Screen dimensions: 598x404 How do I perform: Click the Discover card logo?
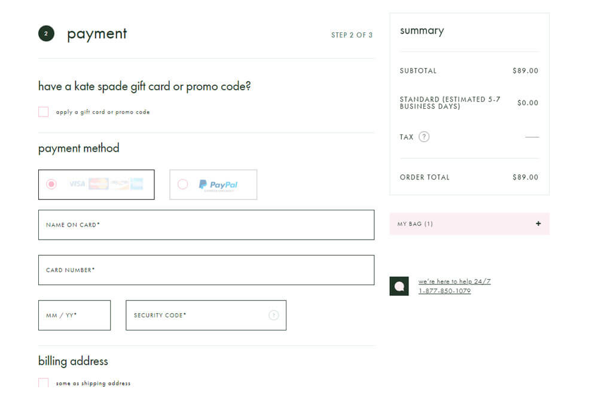(x=119, y=184)
